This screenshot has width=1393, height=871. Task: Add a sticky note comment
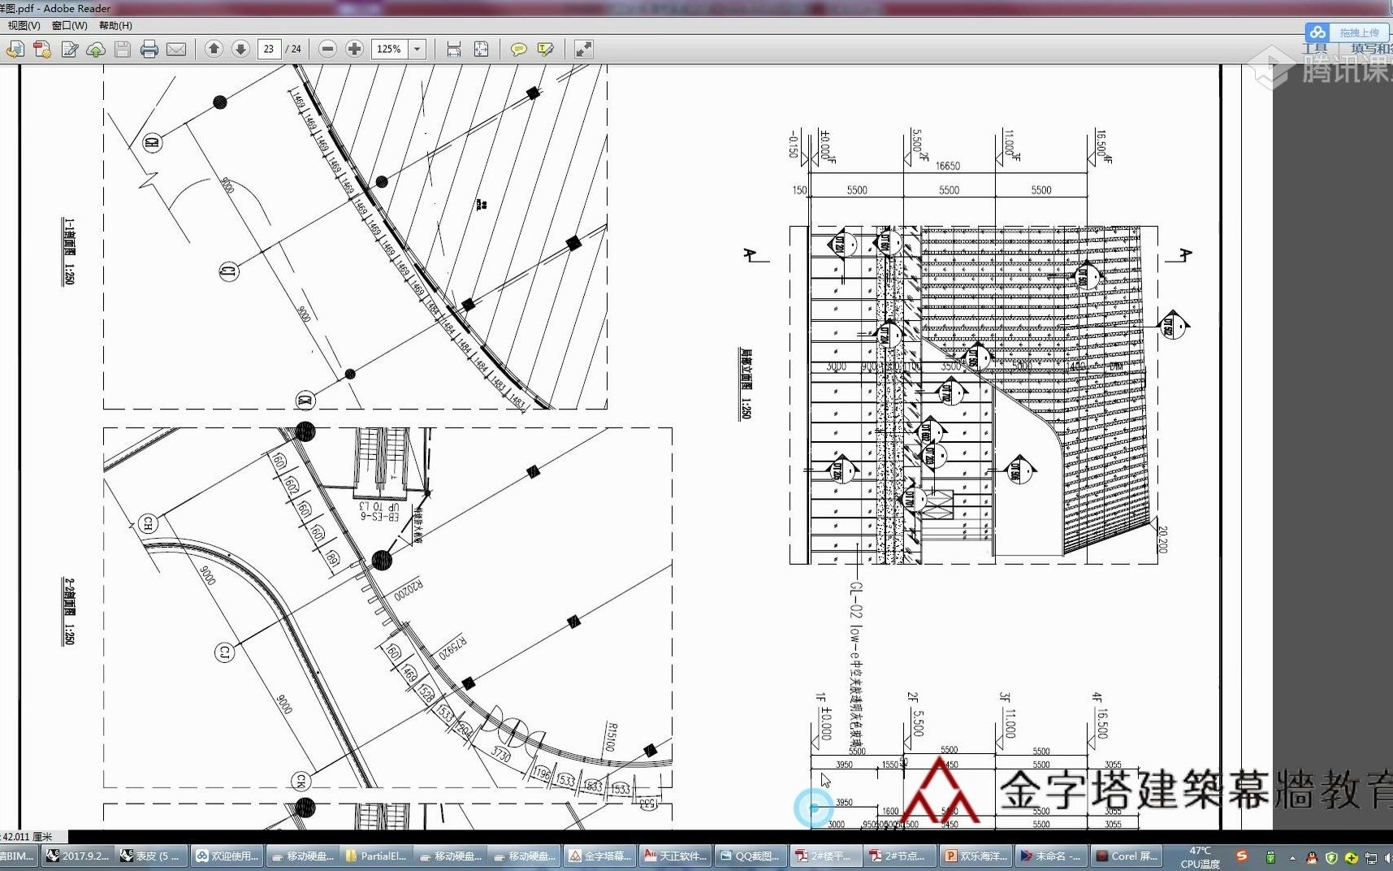pos(518,50)
